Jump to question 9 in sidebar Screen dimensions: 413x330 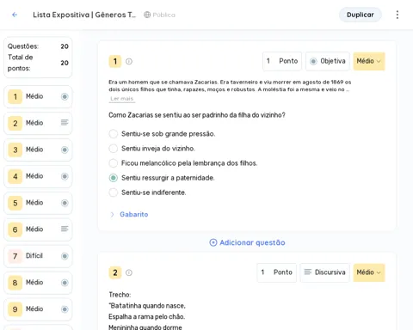(x=38, y=309)
